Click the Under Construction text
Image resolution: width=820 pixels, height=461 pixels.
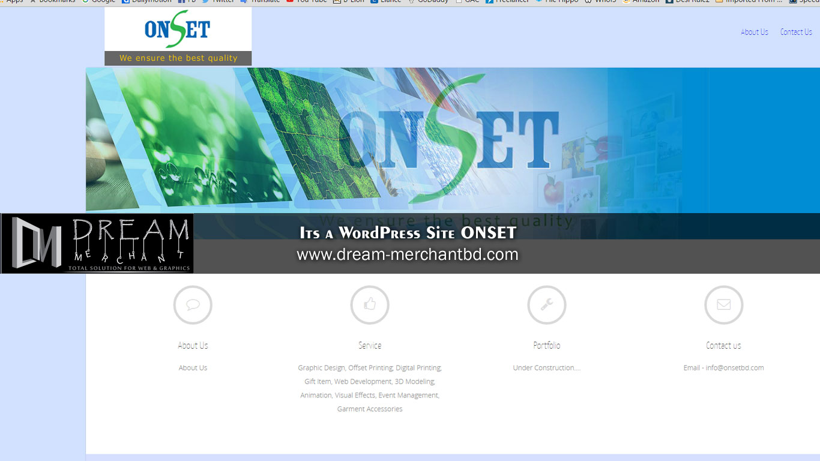click(x=547, y=368)
